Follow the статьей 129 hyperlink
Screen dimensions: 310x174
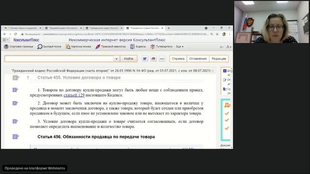(74, 95)
